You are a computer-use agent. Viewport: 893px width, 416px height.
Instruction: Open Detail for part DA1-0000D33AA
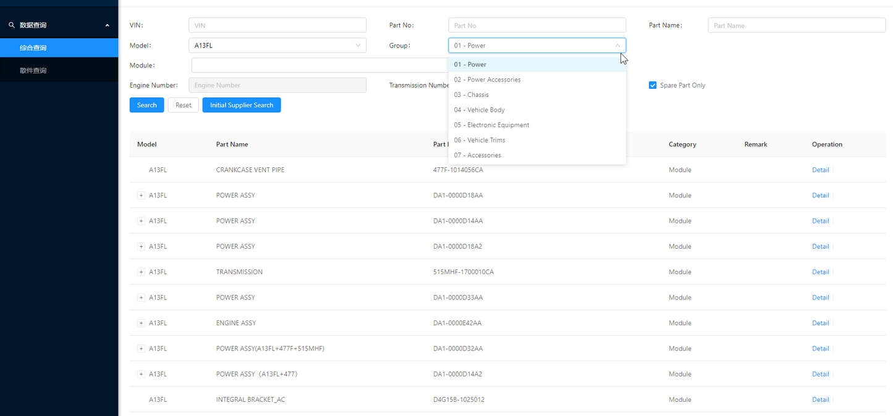(x=820, y=297)
